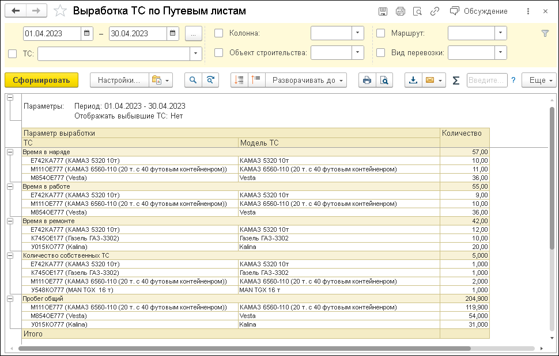Copy link using the chain icon

tap(435, 12)
